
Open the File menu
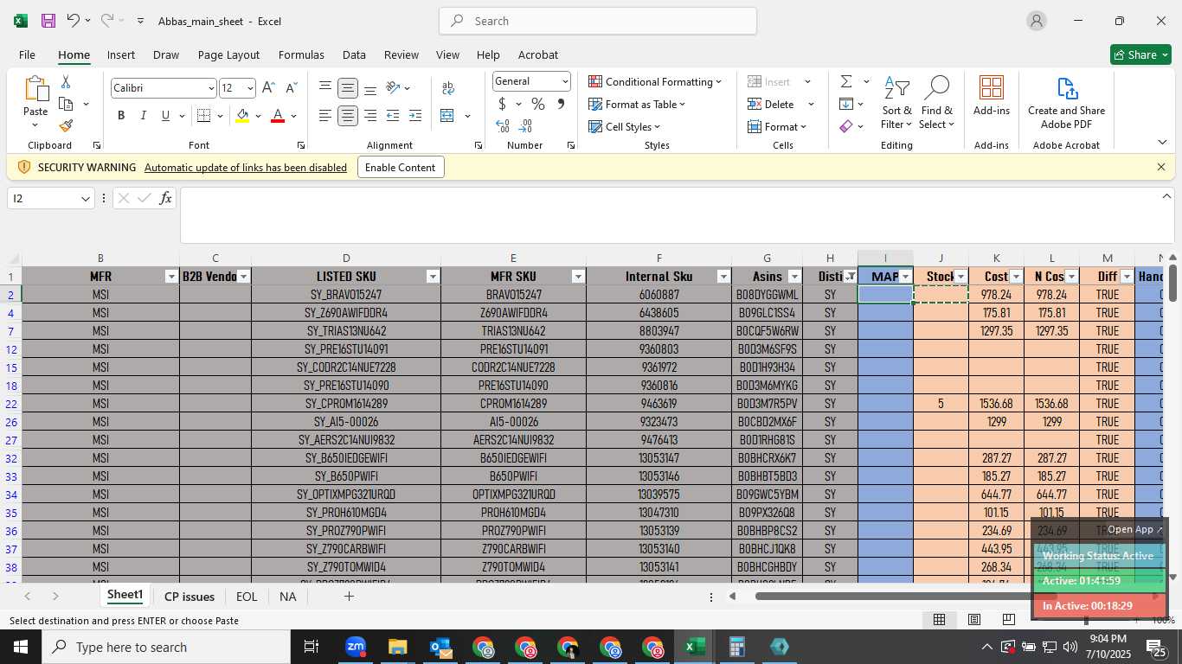click(x=27, y=54)
